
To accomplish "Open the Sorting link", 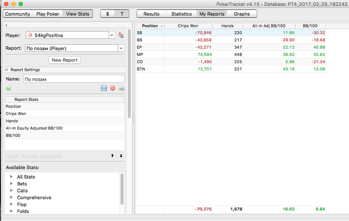I will coord(29,156).
